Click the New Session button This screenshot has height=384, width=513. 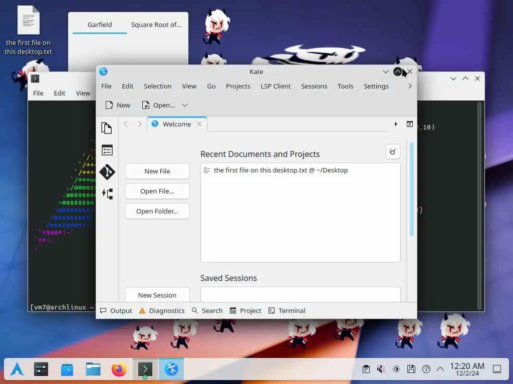point(157,295)
